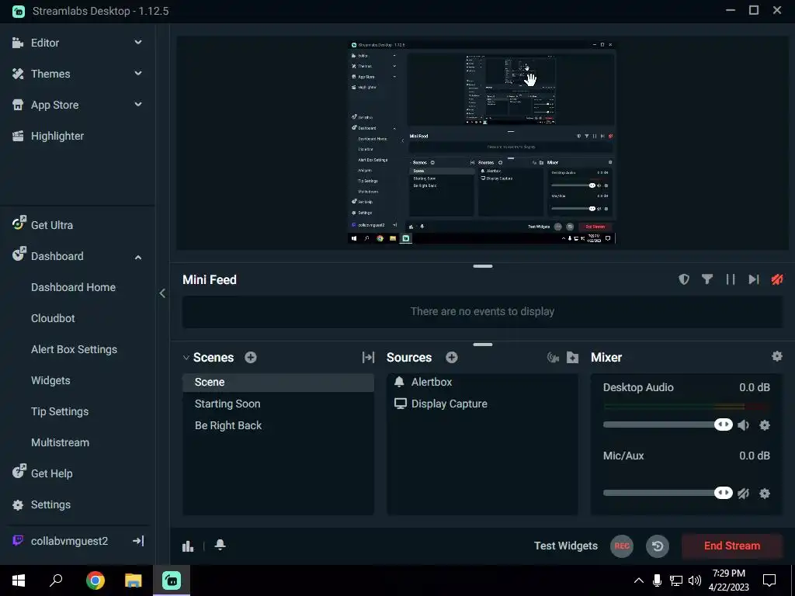Unmute Mic/Aux with the speaker icon
The width and height of the screenshot is (795, 596).
[x=744, y=494]
